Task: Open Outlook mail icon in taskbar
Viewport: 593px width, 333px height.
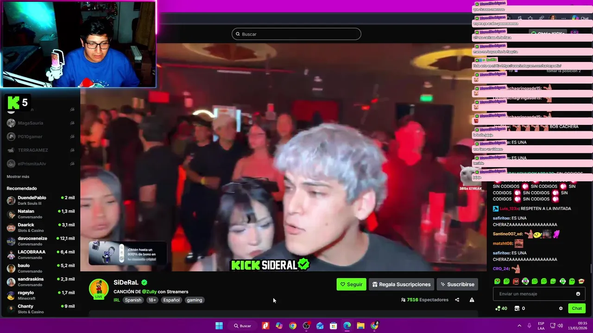Action: pos(320,326)
